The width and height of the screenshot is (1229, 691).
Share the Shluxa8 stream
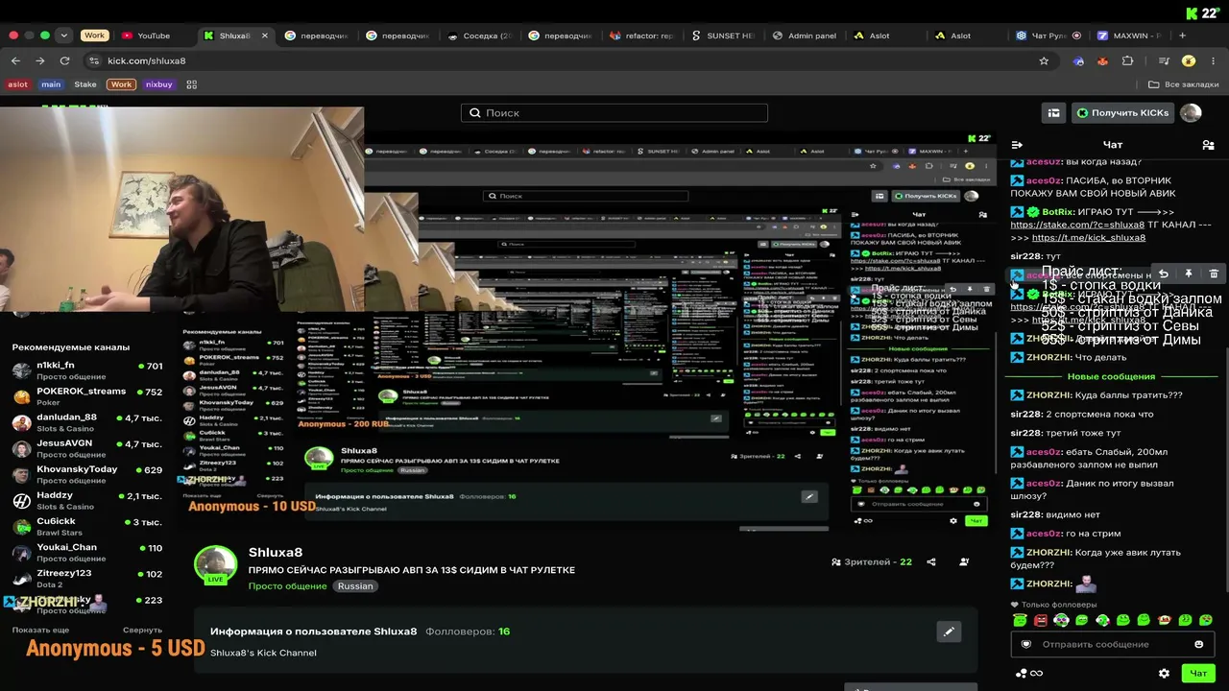pos(930,561)
